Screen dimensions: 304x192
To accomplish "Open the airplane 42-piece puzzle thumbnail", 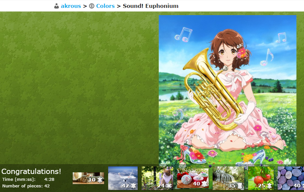I will (123, 178).
